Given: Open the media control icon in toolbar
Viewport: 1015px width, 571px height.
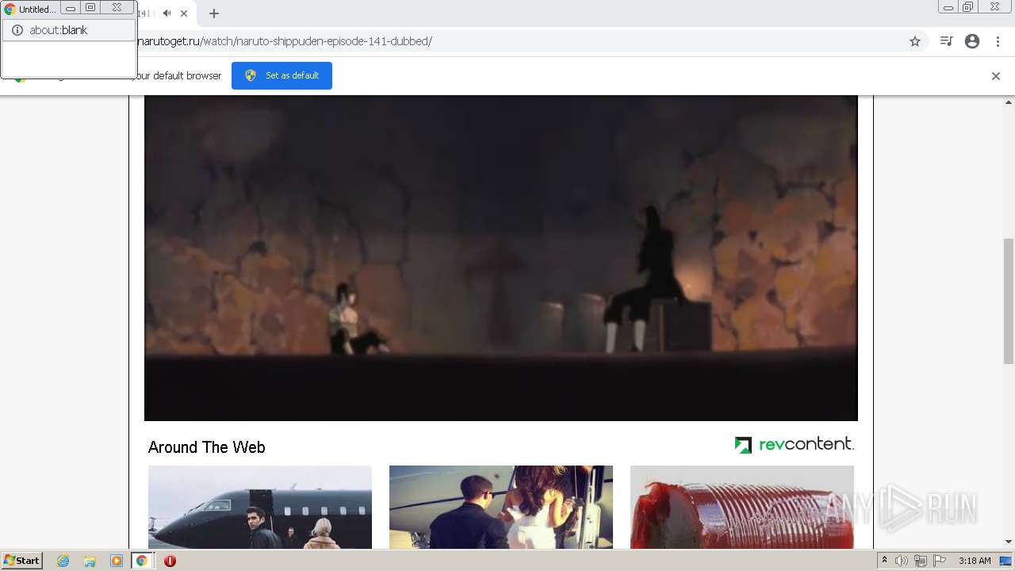Looking at the screenshot, I should point(946,41).
